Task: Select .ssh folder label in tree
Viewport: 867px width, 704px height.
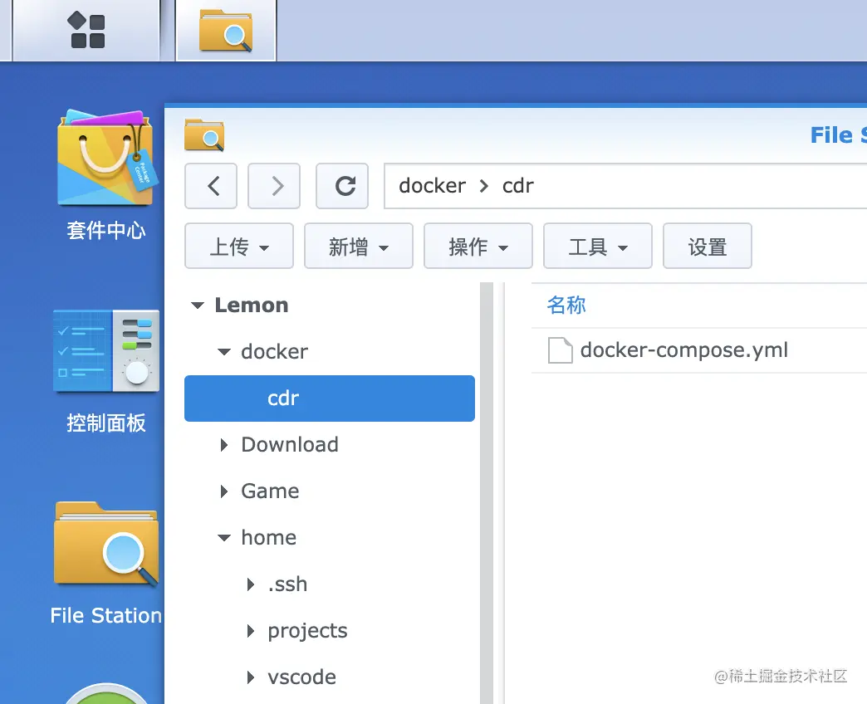Action: coord(287,584)
